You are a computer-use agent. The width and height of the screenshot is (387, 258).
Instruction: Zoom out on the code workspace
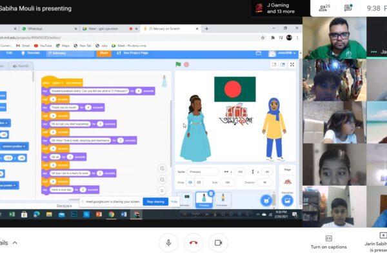click(x=163, y=179)
